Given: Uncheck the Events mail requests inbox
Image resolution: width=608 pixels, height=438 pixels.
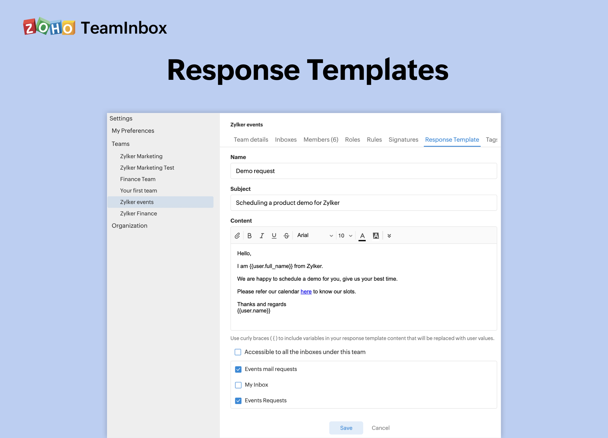Looking at the screenshot, I should 238,369.
